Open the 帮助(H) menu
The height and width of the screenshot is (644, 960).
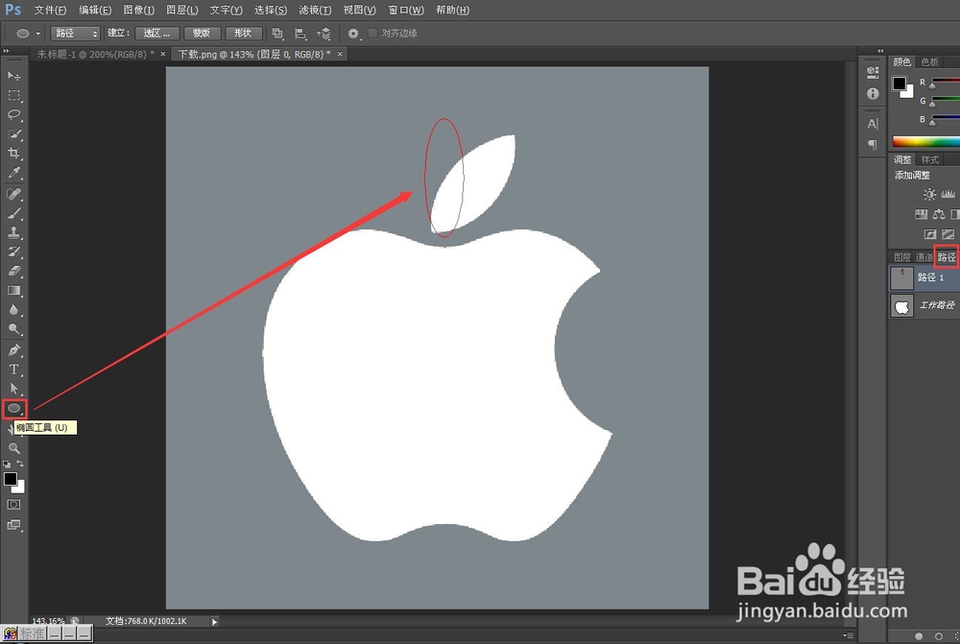tap(452, 10)
